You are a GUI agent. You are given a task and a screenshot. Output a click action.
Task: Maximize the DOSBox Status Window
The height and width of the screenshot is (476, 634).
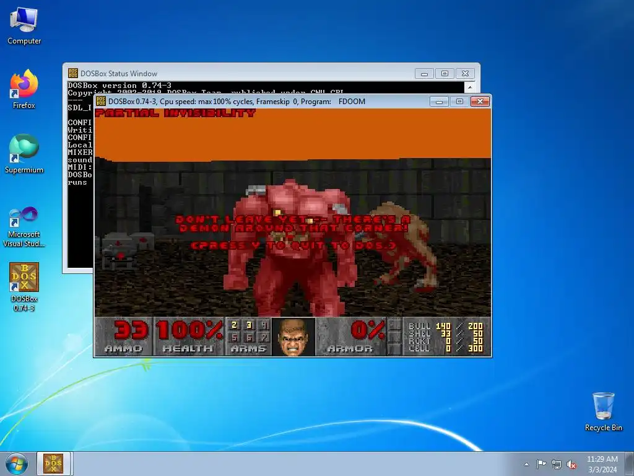click(445, 74)
